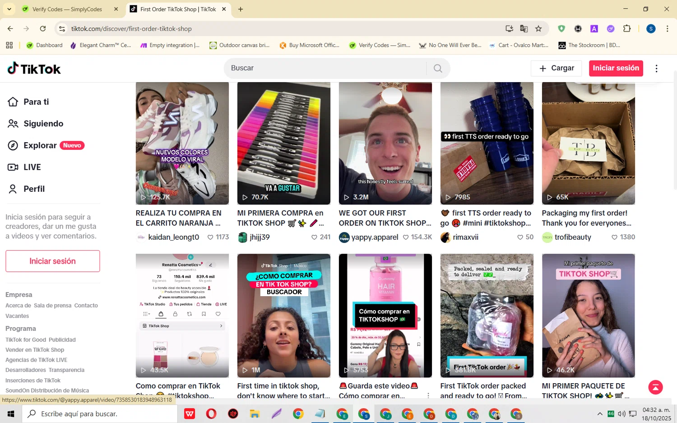Click the heart icon with 154.3K likes

tap(406, 237)
